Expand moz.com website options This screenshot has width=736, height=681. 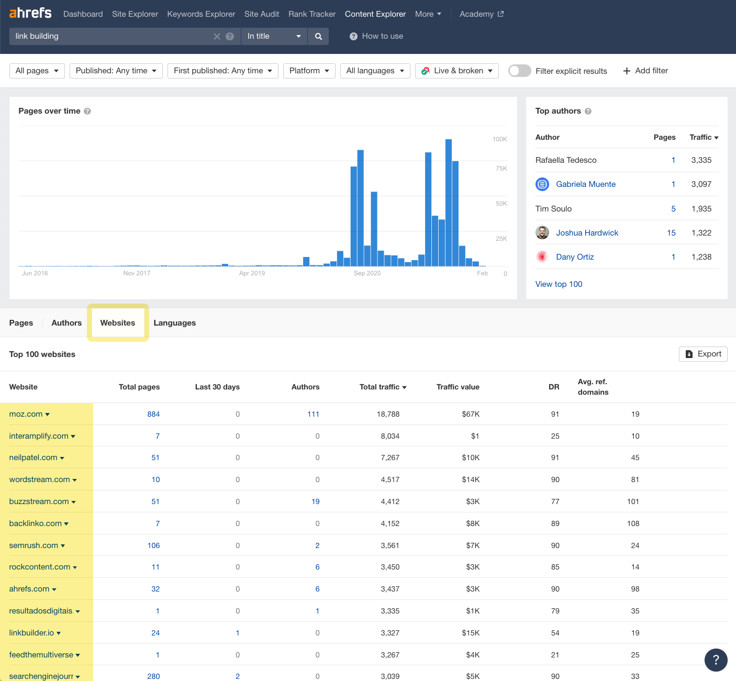(x=47, y=415)
